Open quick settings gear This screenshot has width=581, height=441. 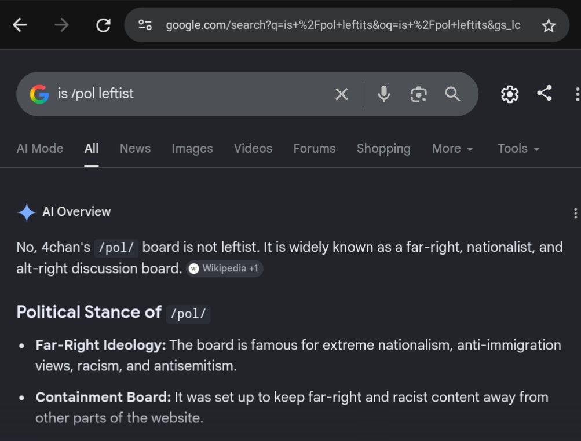[510, 94]
